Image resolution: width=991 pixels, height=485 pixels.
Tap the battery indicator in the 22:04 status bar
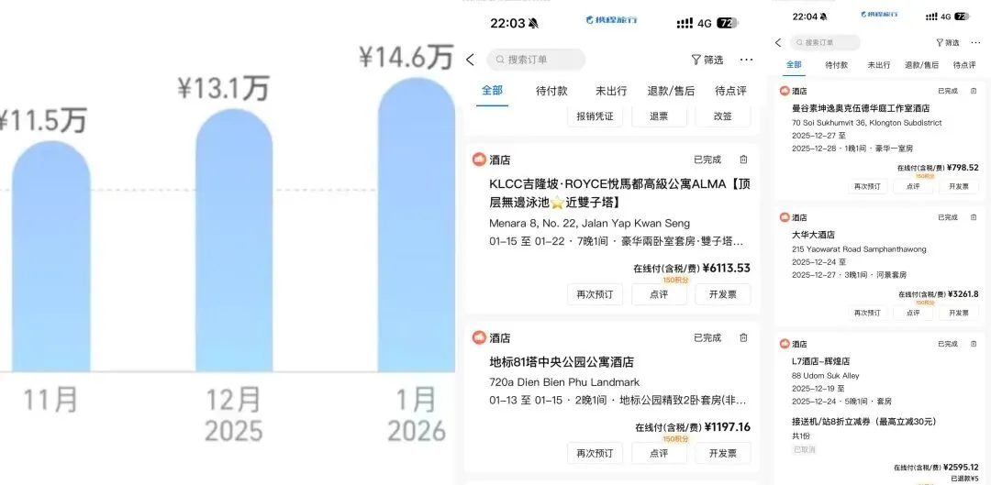[x=962, y=17]
